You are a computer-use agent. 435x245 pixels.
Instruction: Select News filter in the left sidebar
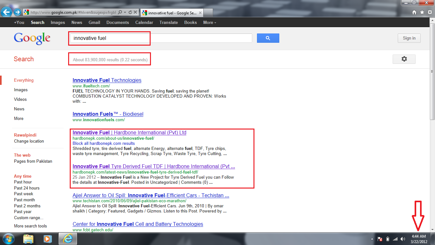(19, 109)
